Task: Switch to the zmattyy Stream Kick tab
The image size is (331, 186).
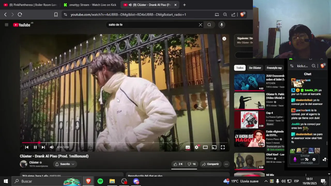Action: tap(90, 5)
